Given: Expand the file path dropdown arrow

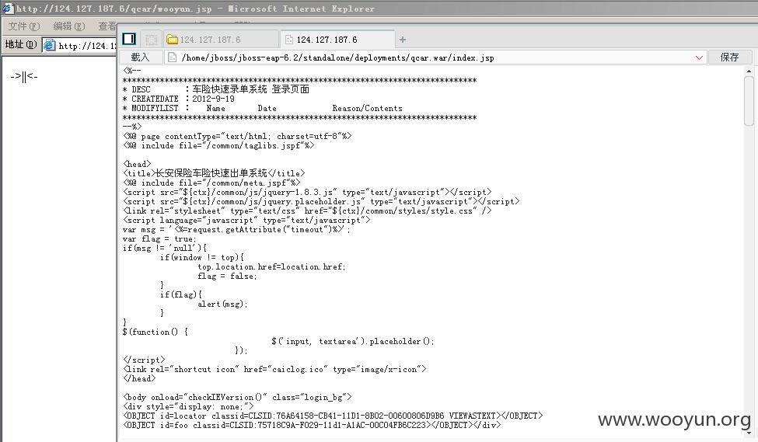Looking at the screenshot, I should pos(699,58).
